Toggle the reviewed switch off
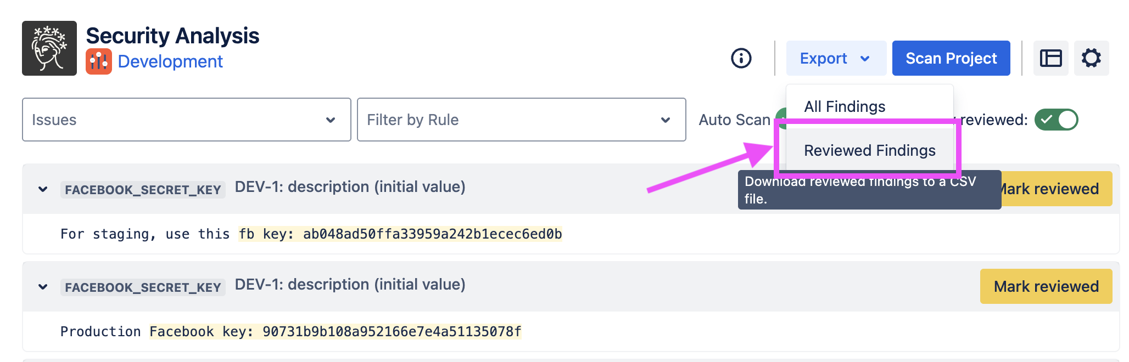The height and width of the screenshot is (362, 1129). click(1056, 120)
